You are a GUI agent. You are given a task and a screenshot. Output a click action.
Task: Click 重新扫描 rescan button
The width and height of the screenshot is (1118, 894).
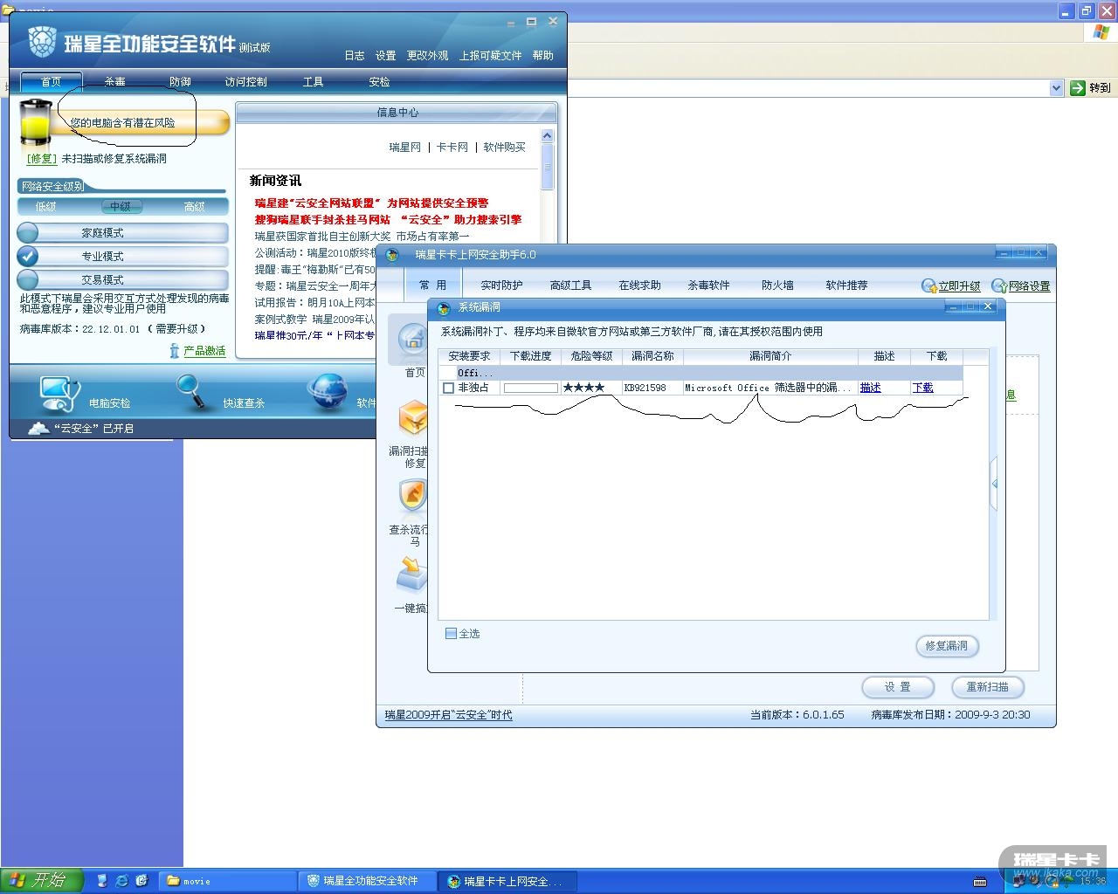pyautogui.click(x=987, y=687)
